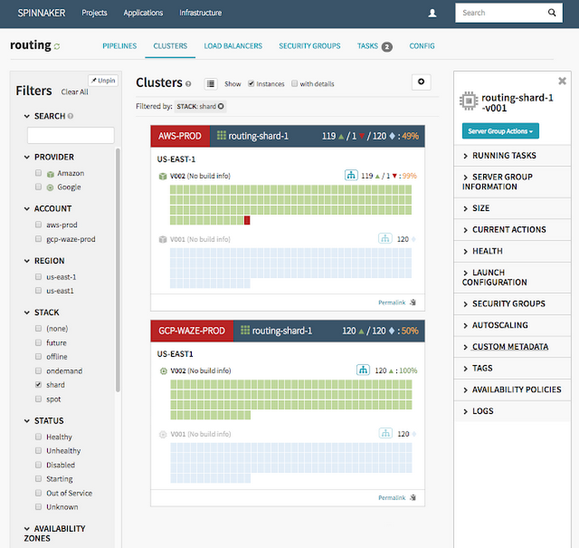
Task: Click the Amazon cube icon on AWS V001
Action: [x=162, y=239]
